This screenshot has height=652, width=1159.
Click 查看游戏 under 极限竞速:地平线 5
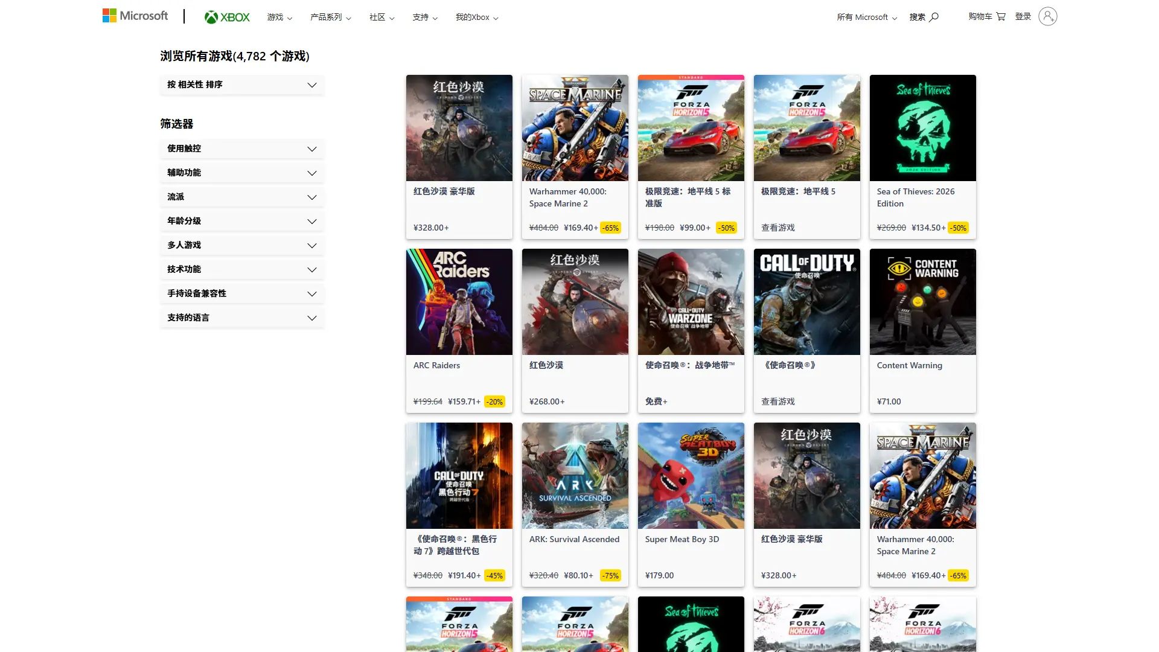(777, 228)
